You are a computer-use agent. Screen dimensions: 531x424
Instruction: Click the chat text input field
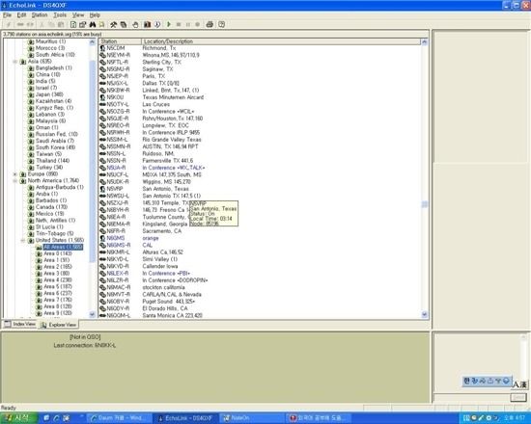pyautogui.click(x=471, y=398)
